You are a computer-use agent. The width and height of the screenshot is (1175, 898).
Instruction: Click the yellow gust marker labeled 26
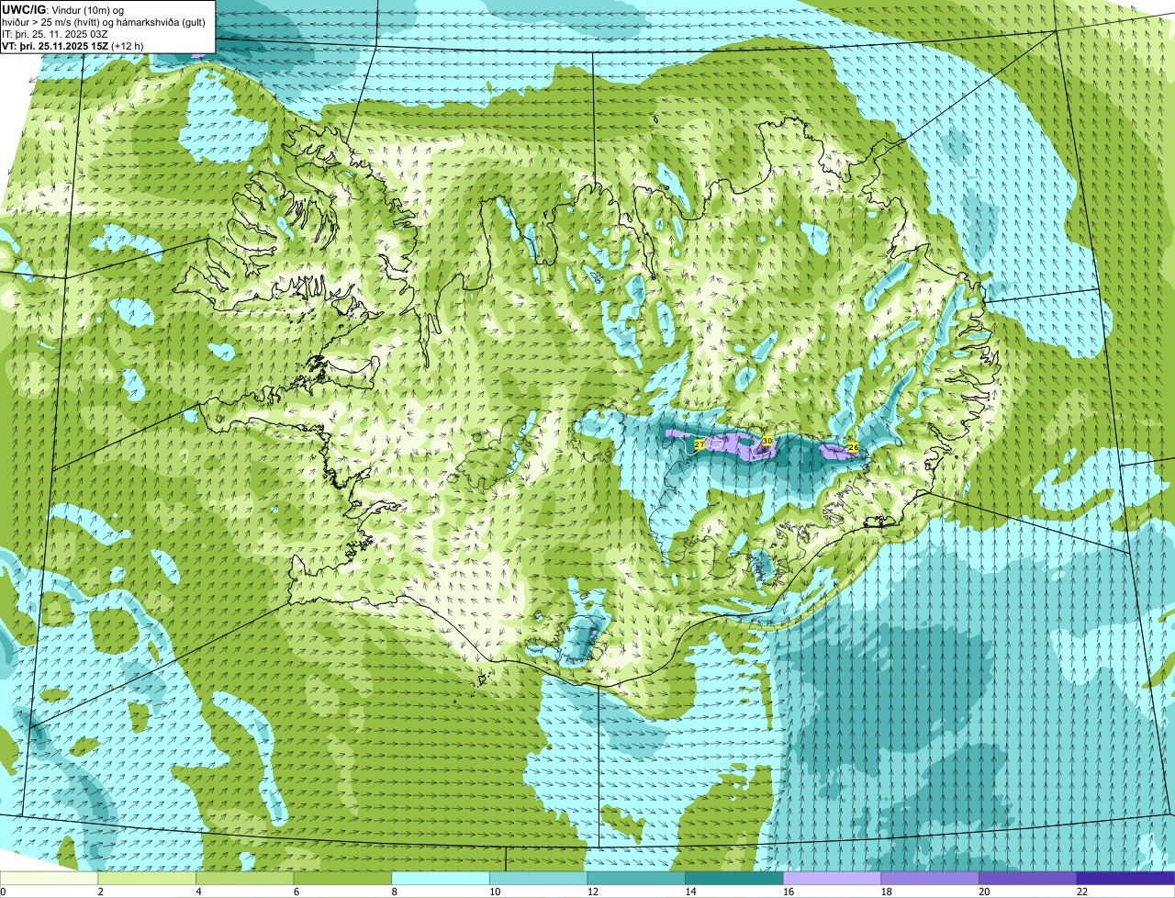[853, 447]
